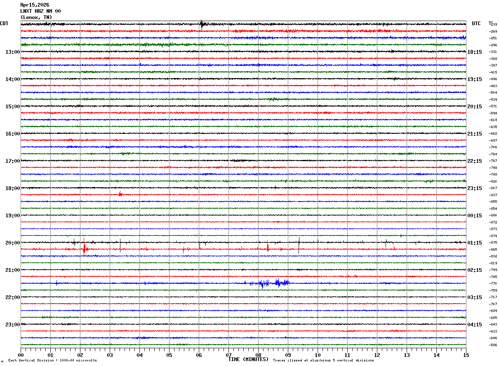Click the "UTC" time zone label
The height and width of the screenshot is (366, 499).
point(476,24)
